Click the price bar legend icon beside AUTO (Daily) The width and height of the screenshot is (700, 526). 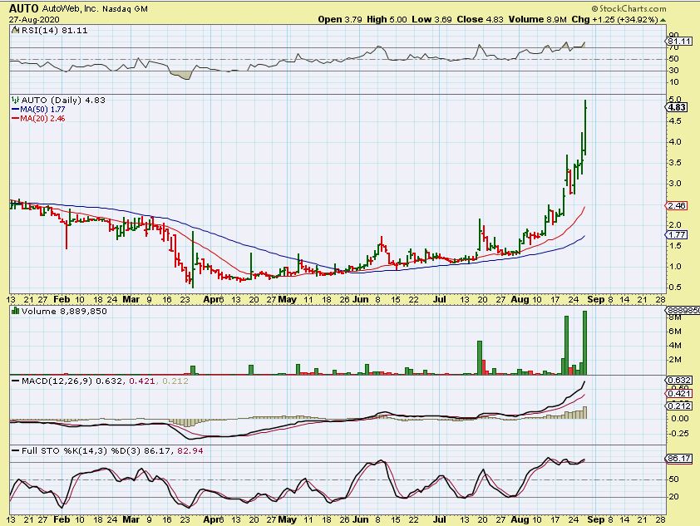pyautogui.click(x=16, y=100)
